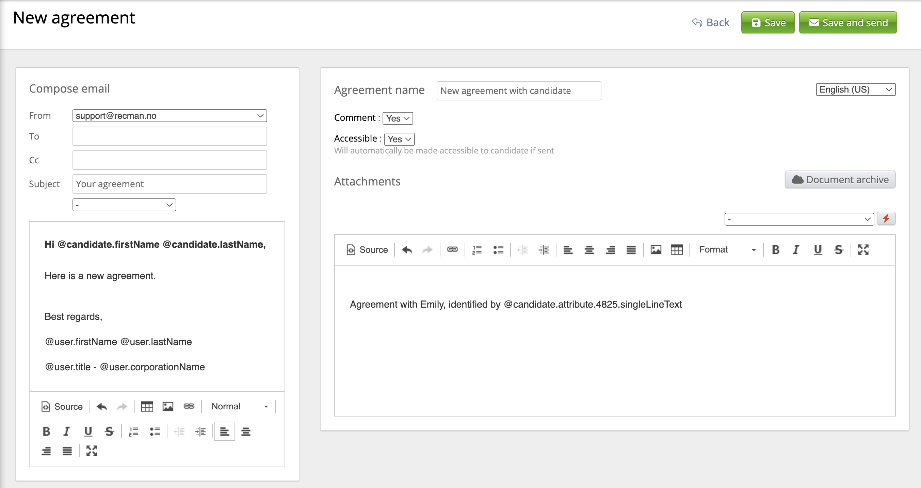Open the English (US) language dropdown

[855, 90]
